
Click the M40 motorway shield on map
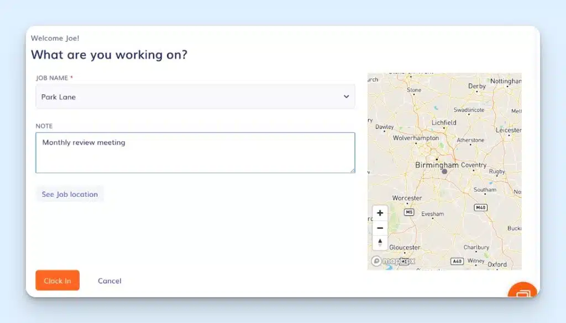pos(480,207)
